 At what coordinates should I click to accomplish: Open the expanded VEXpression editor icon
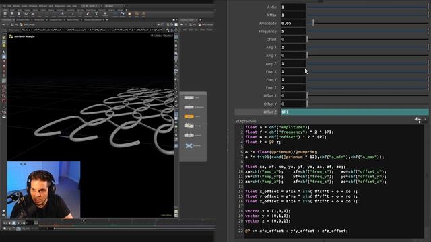click(x=418, y=120)
